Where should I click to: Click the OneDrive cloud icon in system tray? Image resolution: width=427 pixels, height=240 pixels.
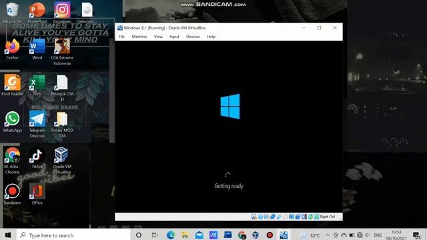344,235
